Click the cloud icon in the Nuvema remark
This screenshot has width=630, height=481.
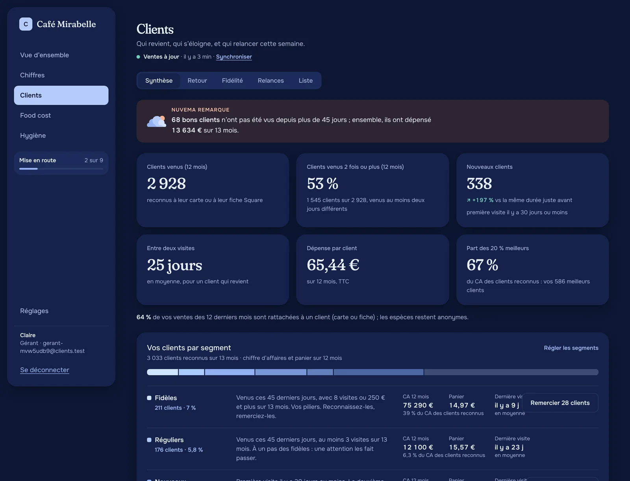point(156,121)
